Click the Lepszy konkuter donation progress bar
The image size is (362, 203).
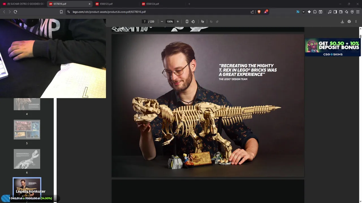tap(31, 198)
